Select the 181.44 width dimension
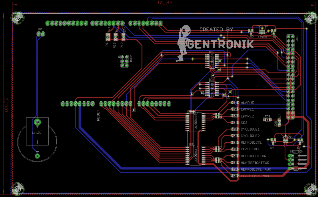This screenshot has width=318, height=197. tap(164, 3)
